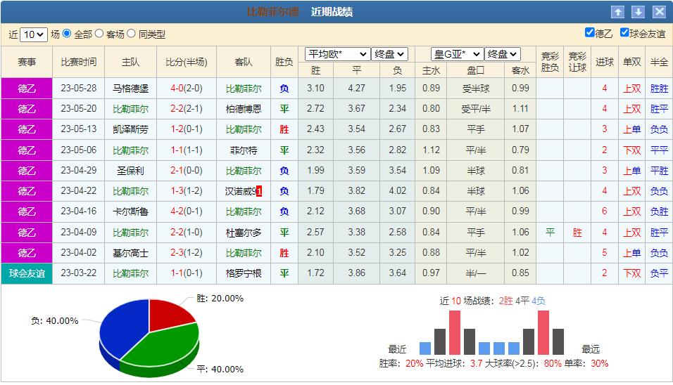Click the 半/一 handicap cell
The width and height of the screenshot is (673, 385).
point(476,273)
